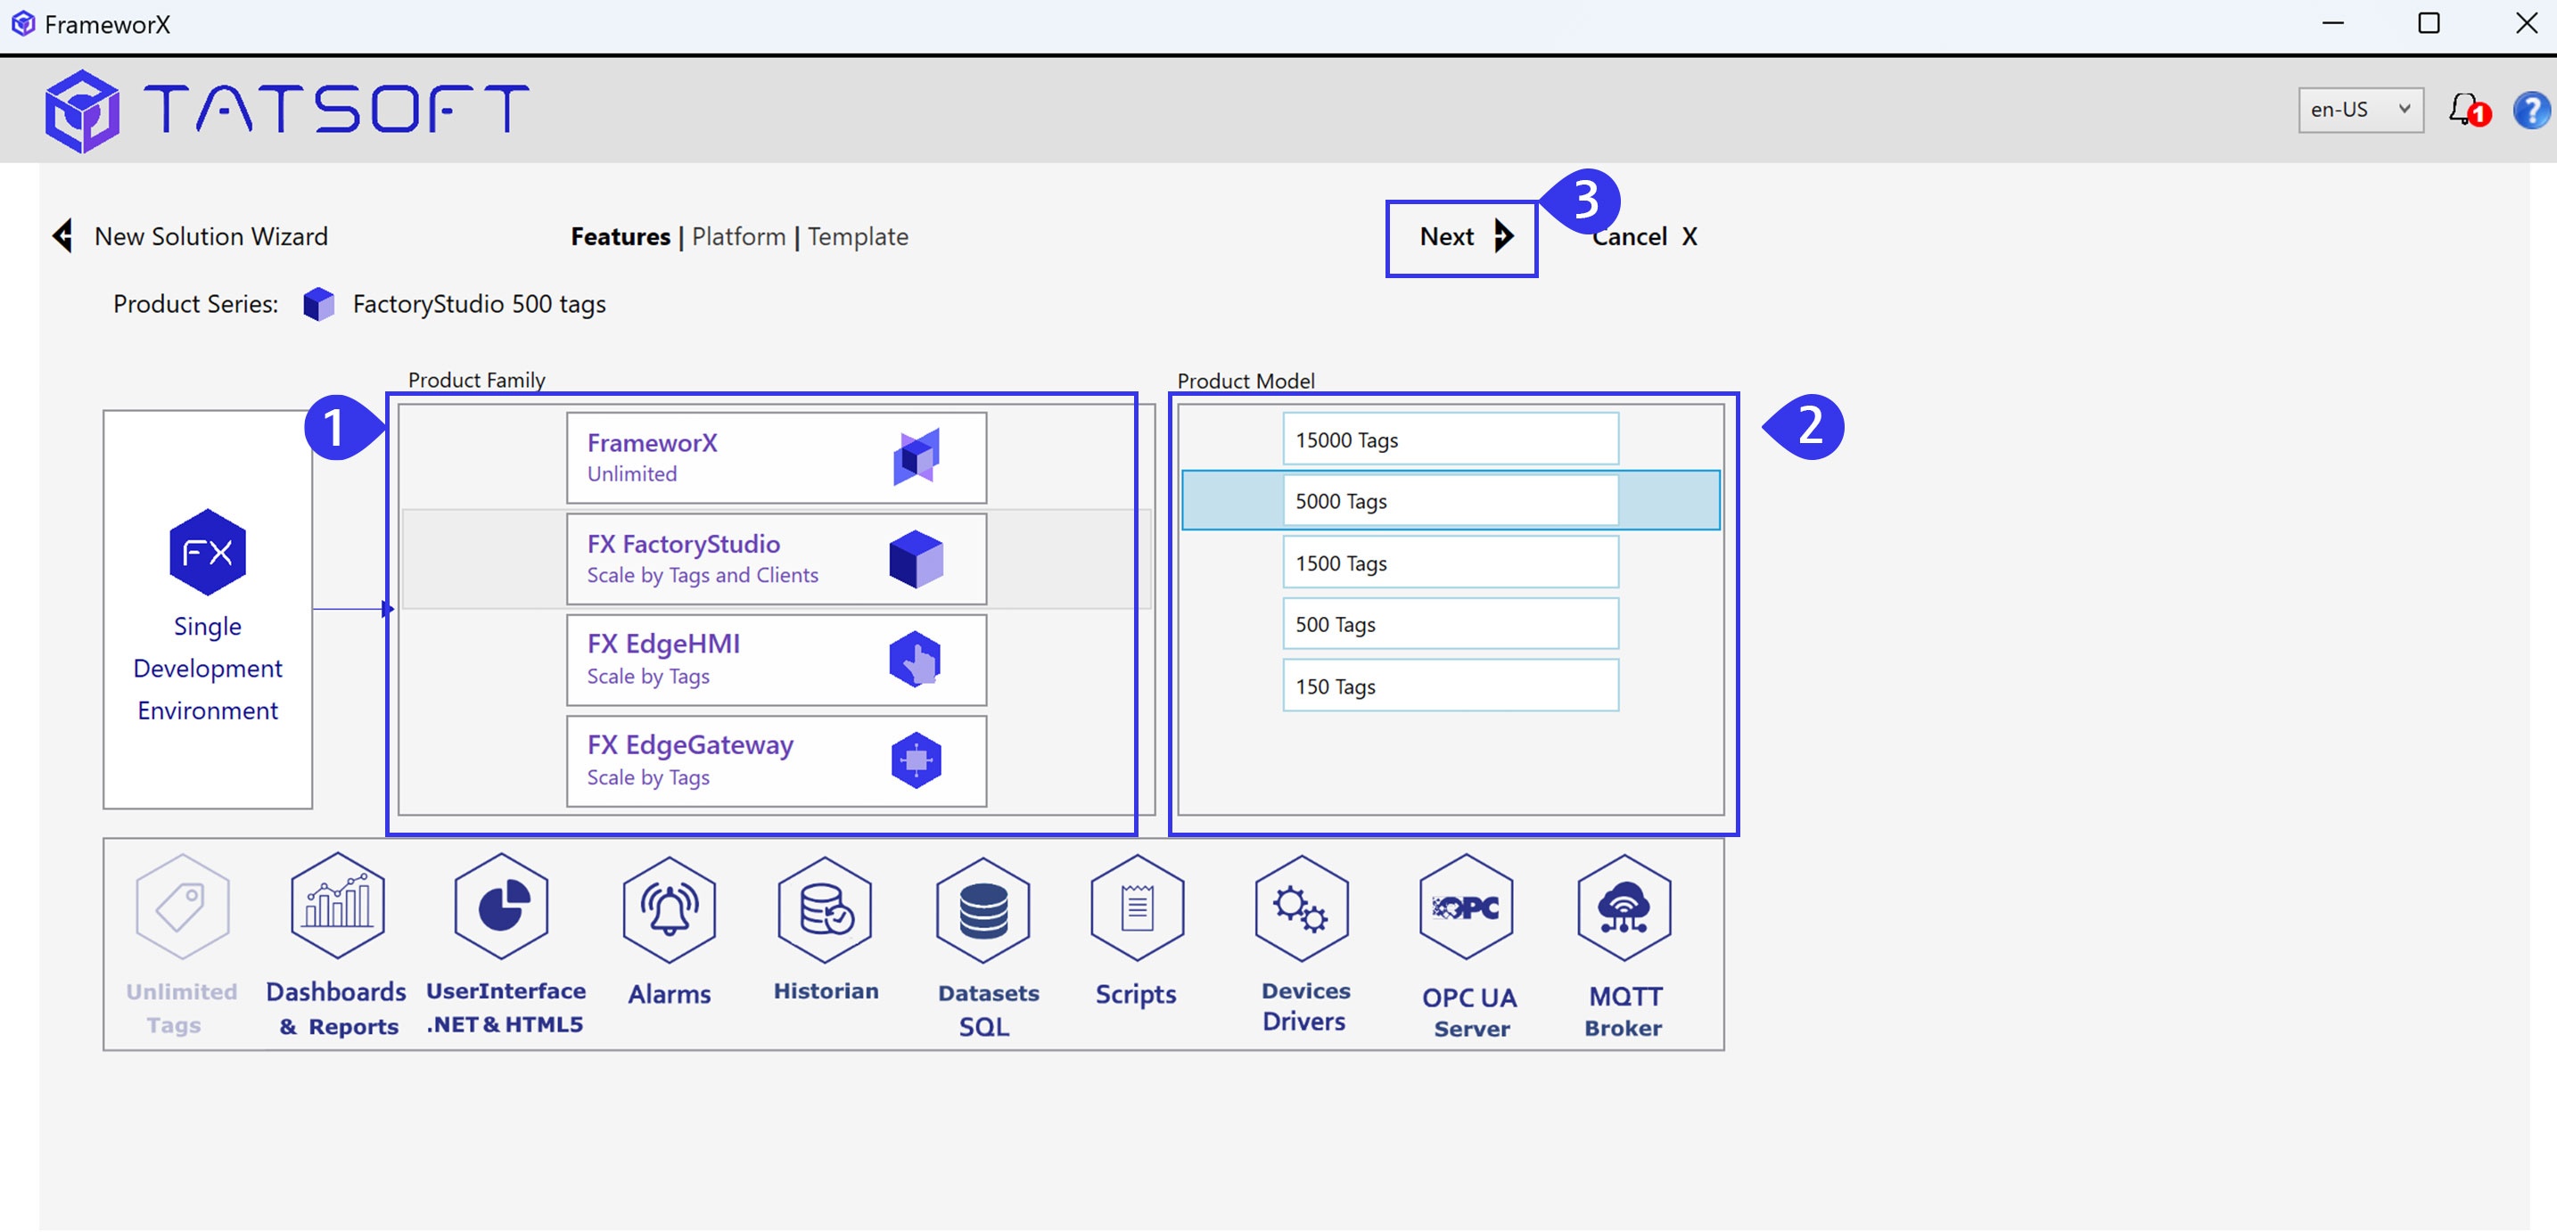Choose the FX EdgeHMI product family
The width and height of the screenshot is (2557, 1232).
click(x=777, y=661)
